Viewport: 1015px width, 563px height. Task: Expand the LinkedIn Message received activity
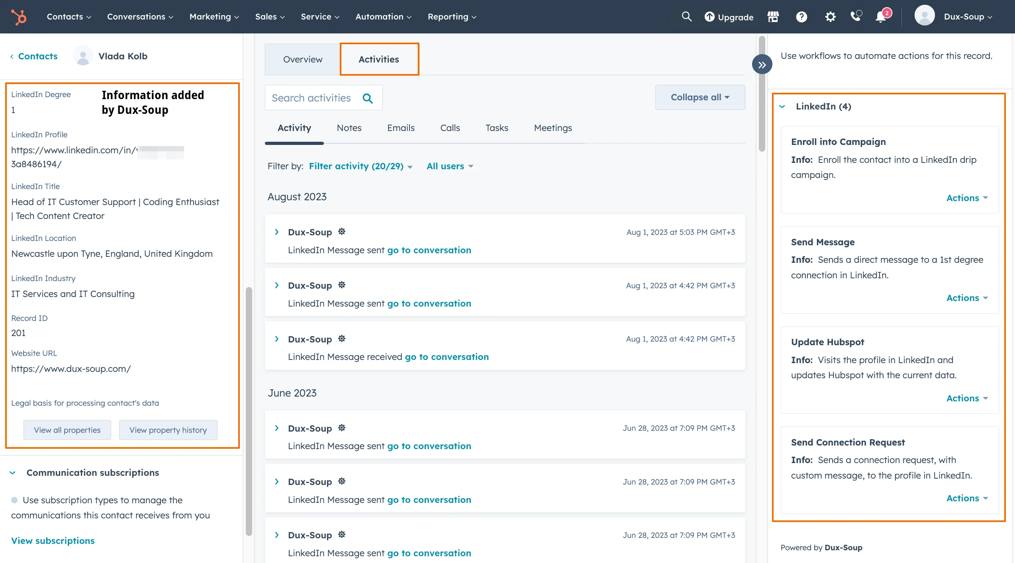(x=276, y=339)
